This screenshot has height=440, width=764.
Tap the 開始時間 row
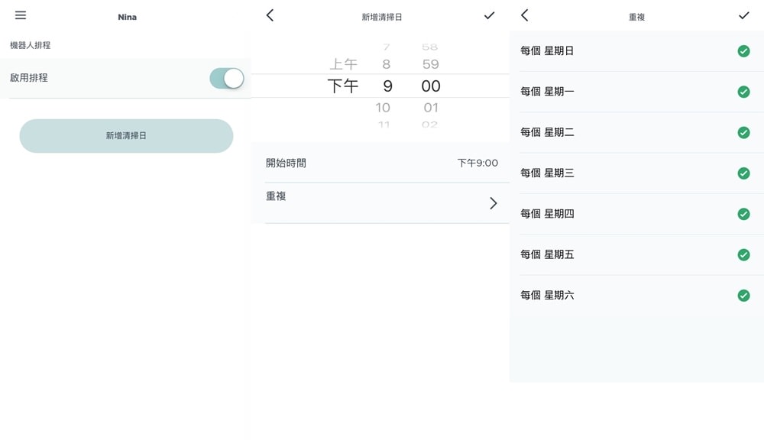pos(382,163)
